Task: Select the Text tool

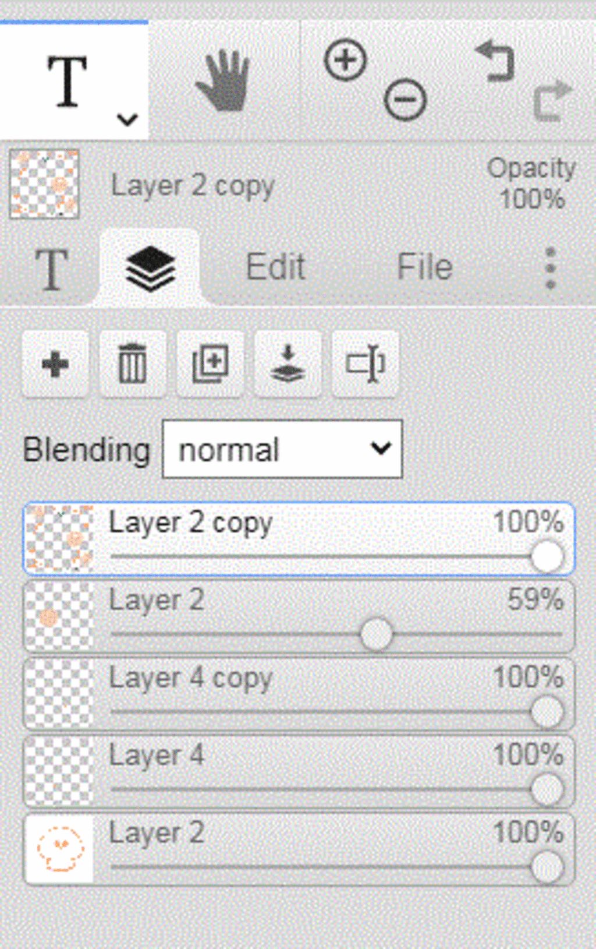Action: (x=67, y=82)
